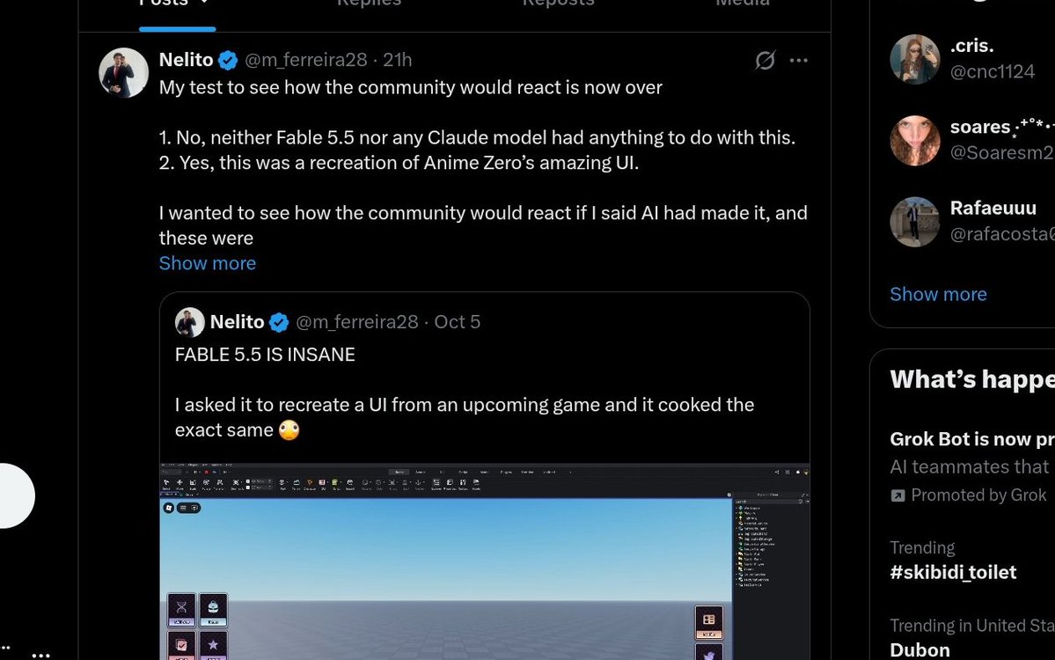Switch to the Reposts tab
This screenshot has height=660, width=1055.
coord(559,5)
